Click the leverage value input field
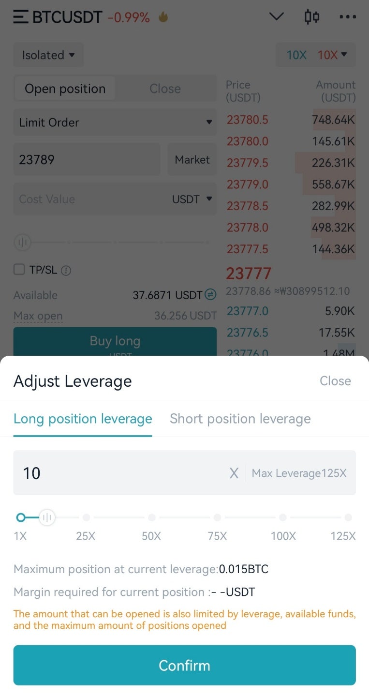This screenshot has height=697, width=369. click(x=121, y=473)
